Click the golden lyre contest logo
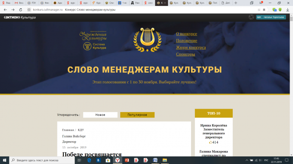 [147, 40]
